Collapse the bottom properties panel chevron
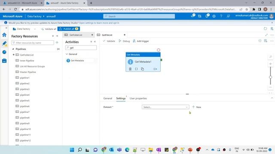 coord(272,98)
